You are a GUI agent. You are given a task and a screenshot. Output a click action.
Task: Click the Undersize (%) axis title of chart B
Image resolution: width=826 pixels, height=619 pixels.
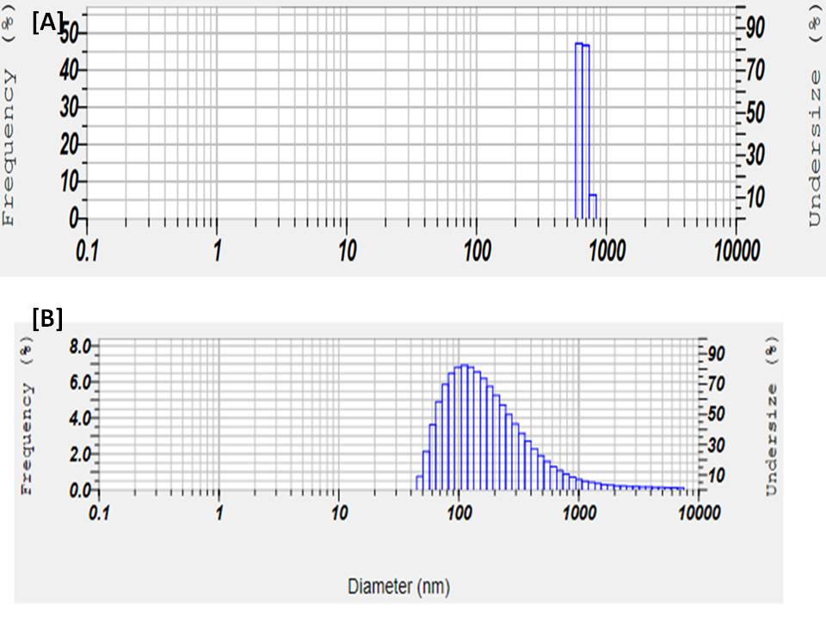tap(770, 415)
